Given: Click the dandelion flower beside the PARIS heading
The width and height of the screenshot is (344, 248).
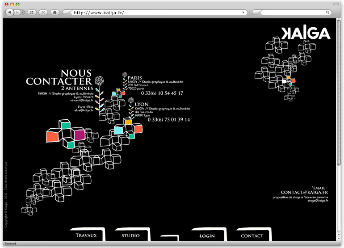Looking at the screenshot, I should (125, 75).
